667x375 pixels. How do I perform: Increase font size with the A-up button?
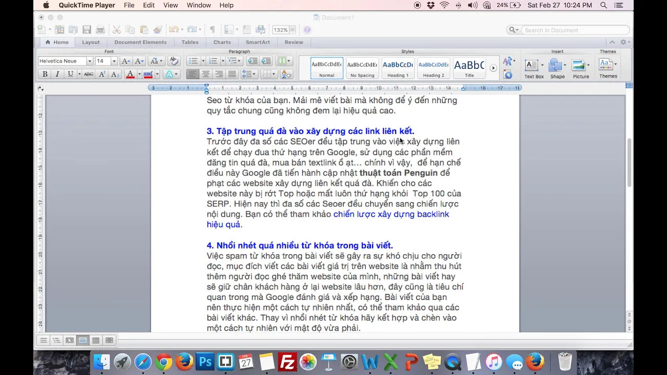(x=126, y=61)
